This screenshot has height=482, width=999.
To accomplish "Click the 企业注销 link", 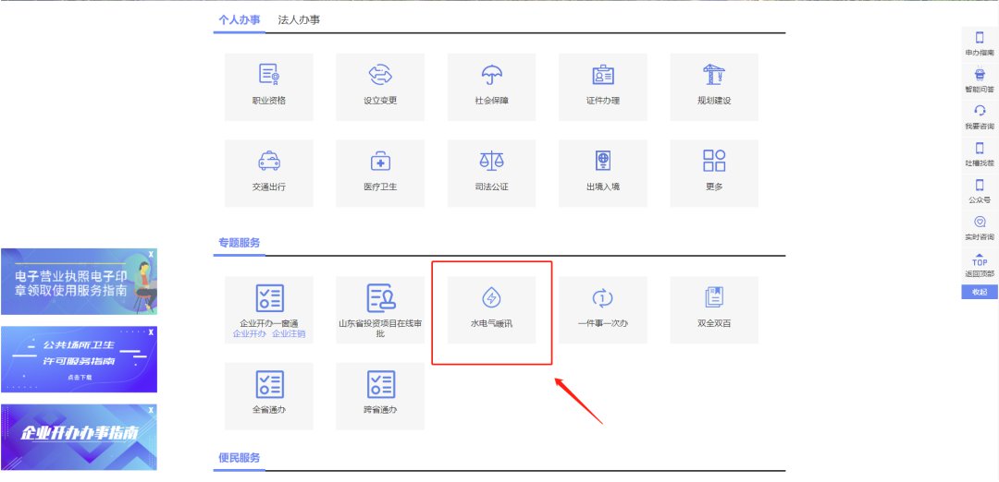I will point(289,333).
